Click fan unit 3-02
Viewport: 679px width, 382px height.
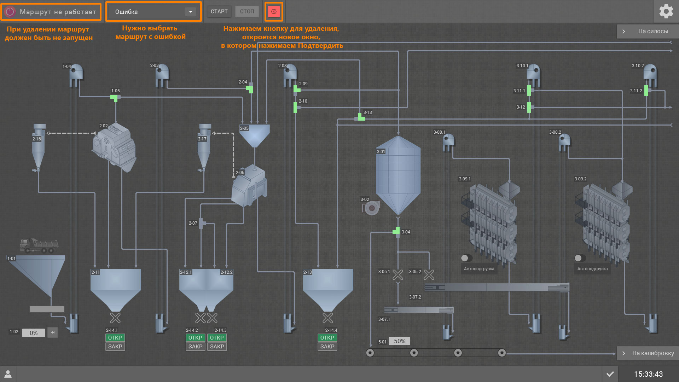tap(371, 208)
